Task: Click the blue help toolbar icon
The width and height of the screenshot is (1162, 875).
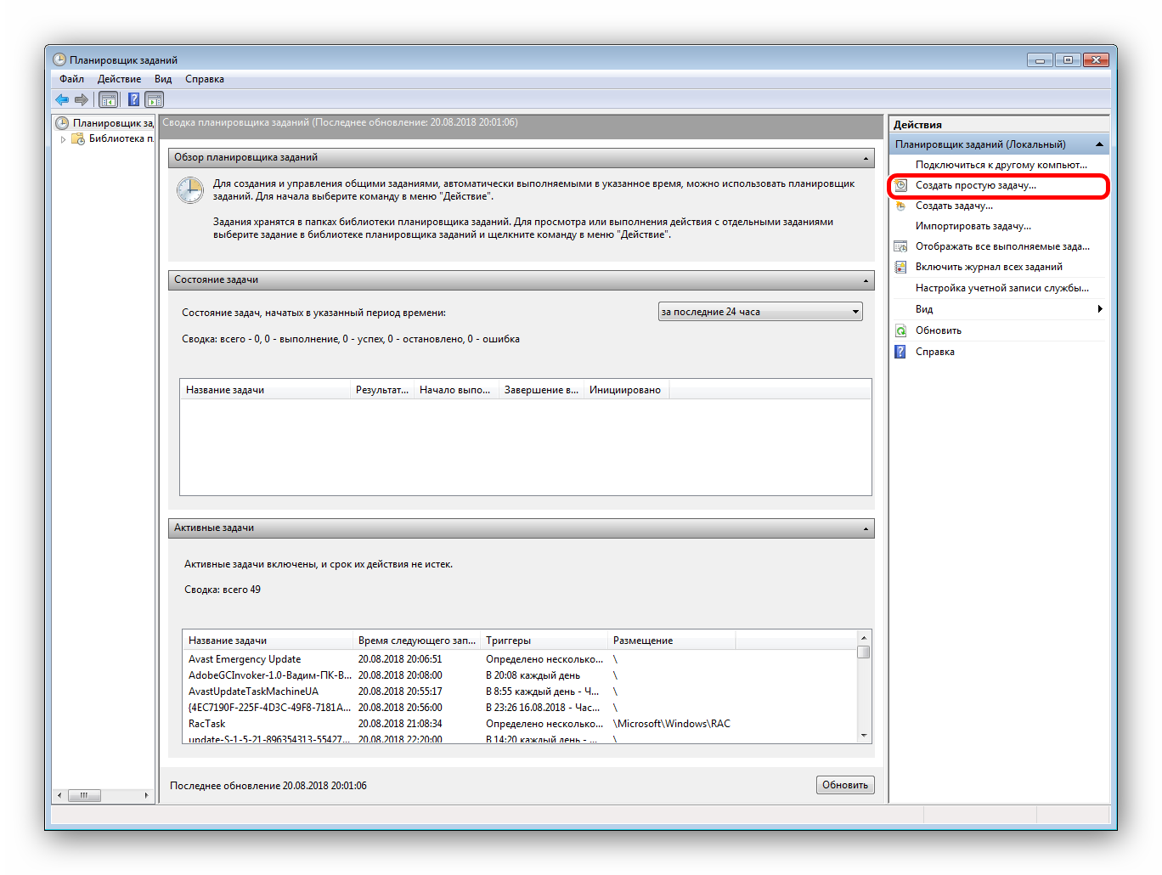Action: (133, 99)
